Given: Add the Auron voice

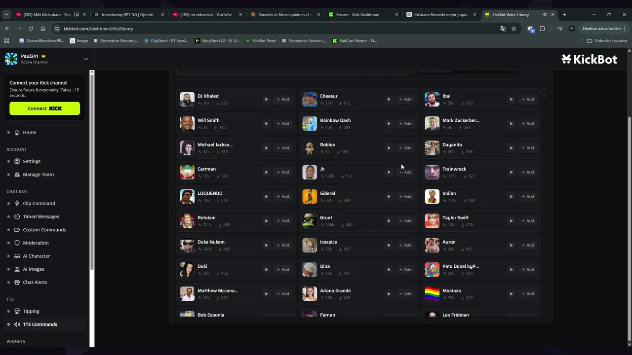Looking at the screenshot, I should point(528,245).
